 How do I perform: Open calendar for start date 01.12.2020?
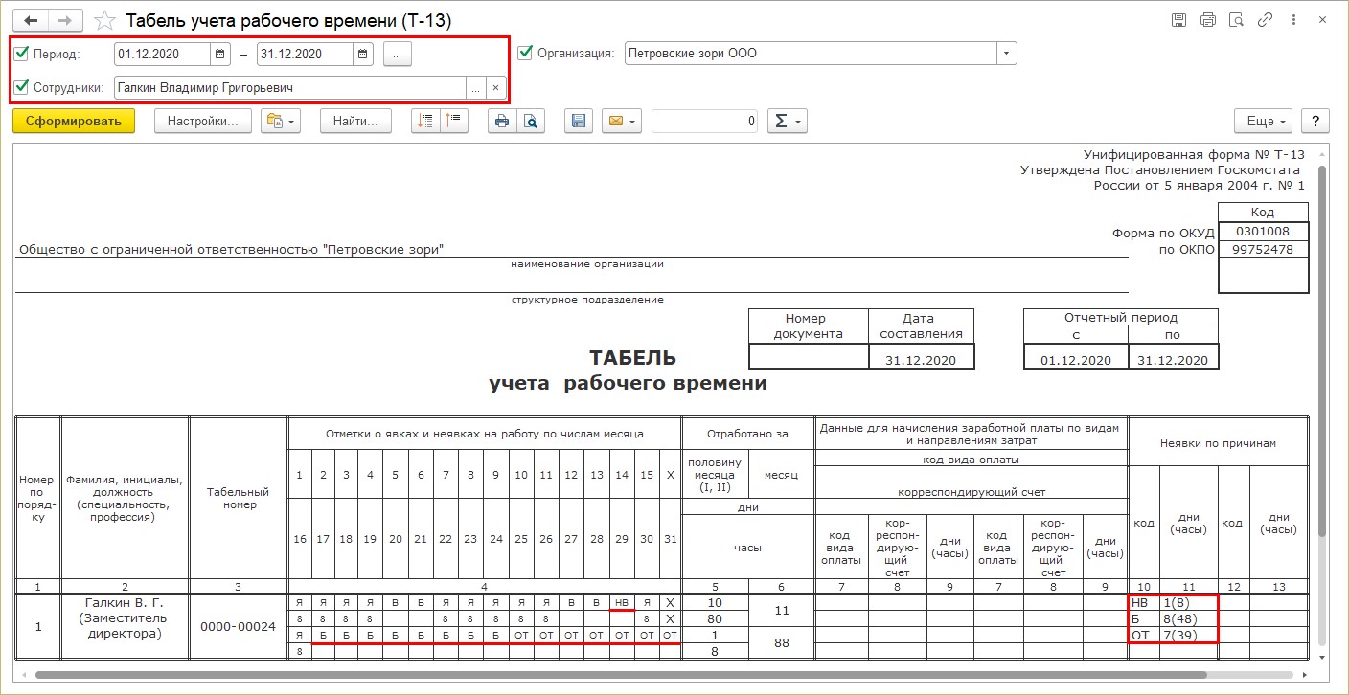220,55
